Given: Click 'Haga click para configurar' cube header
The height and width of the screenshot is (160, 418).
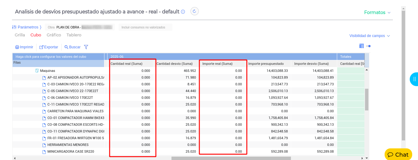Looking at the screenshot, I should tap(51, 57).
